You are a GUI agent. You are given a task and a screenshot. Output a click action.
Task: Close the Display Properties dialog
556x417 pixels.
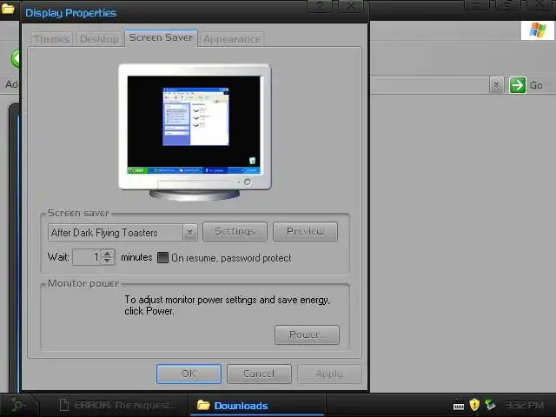[x=350, y=6]
